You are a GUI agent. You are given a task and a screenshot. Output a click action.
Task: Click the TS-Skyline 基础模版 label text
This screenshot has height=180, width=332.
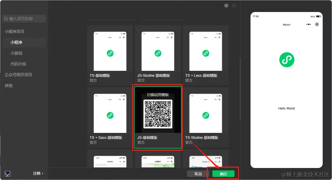[x=201, y=137]
